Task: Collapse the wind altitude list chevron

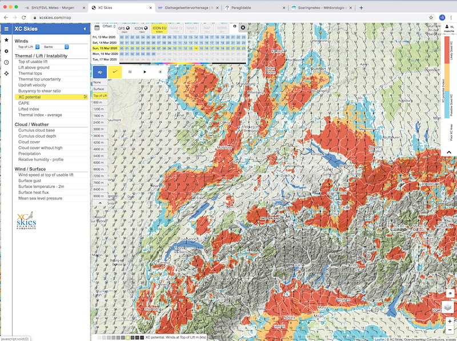Action: tap(100, 203)
